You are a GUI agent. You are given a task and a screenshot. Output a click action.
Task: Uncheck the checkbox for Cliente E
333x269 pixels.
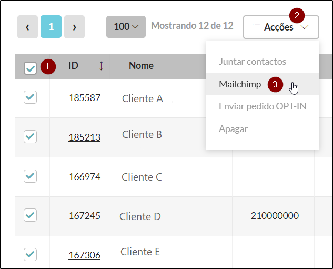pyautogui.click(x=30, y=254)
